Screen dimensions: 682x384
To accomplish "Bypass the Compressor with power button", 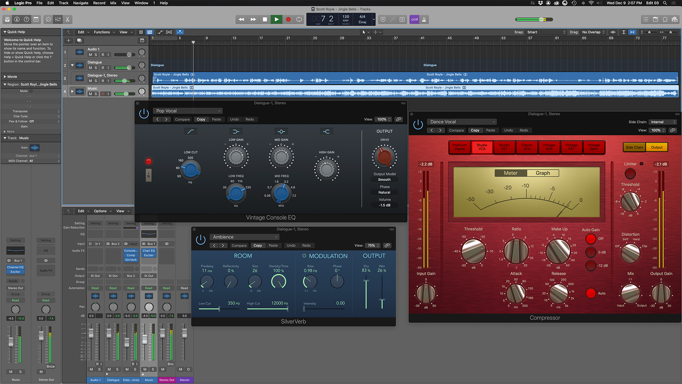I will [x=418, y=125].
